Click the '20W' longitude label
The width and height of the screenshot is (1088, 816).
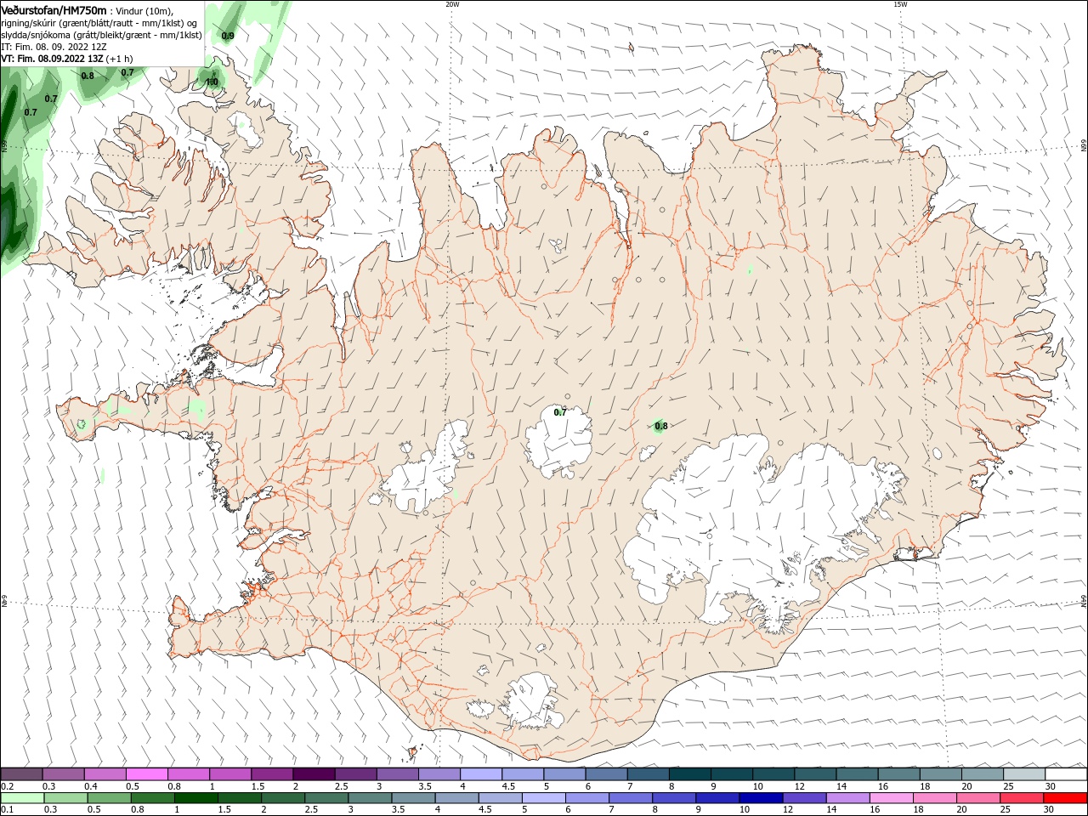tap(452, 4)
